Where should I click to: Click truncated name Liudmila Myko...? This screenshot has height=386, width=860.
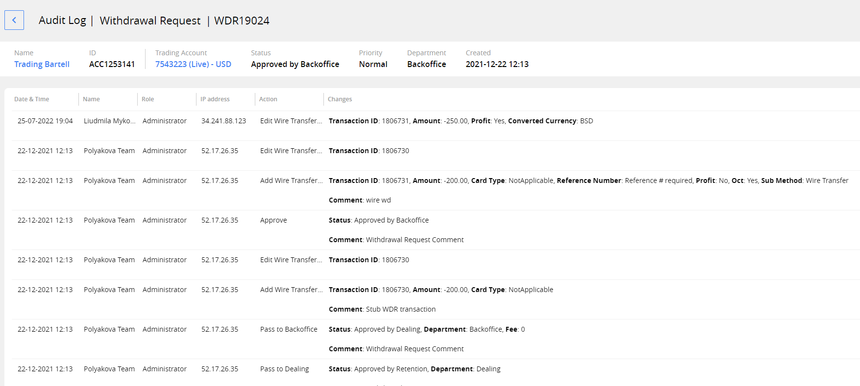click(109, 121)
